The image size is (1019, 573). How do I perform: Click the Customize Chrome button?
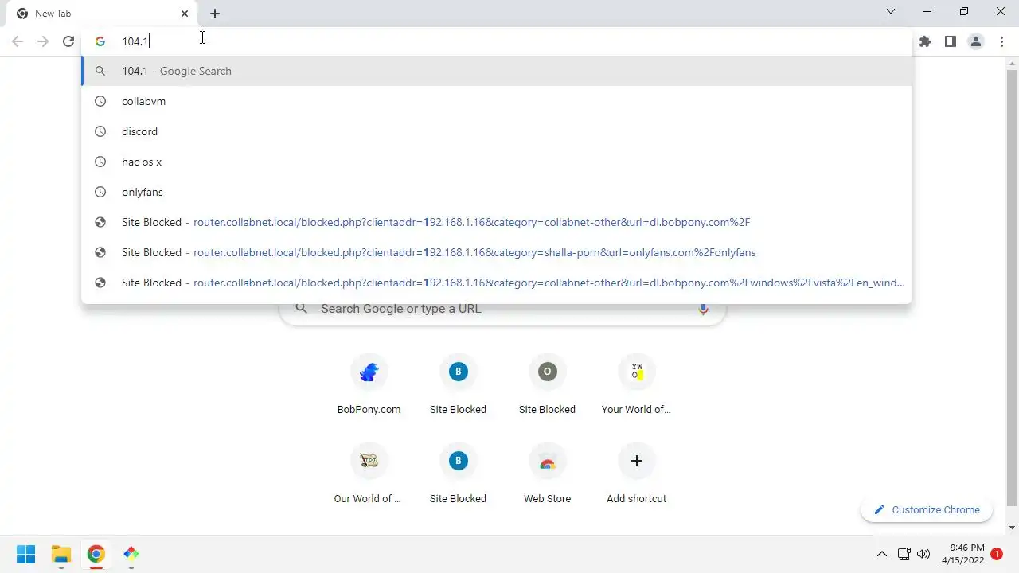point(927,509)
